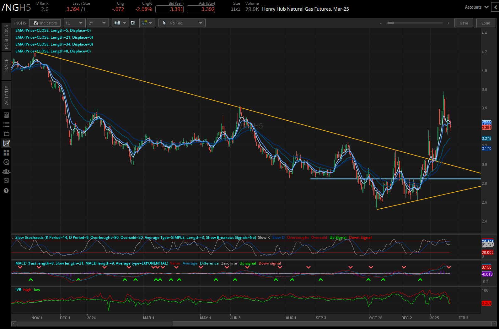Click the horizontal chart scrollbar thumb
The image size is (499, 329).
click(332, 324)
